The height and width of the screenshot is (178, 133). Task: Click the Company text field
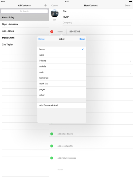97,23
